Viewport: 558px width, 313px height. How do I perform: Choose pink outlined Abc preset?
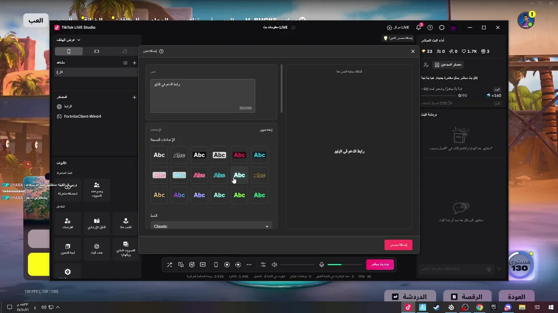coord(199,175)
